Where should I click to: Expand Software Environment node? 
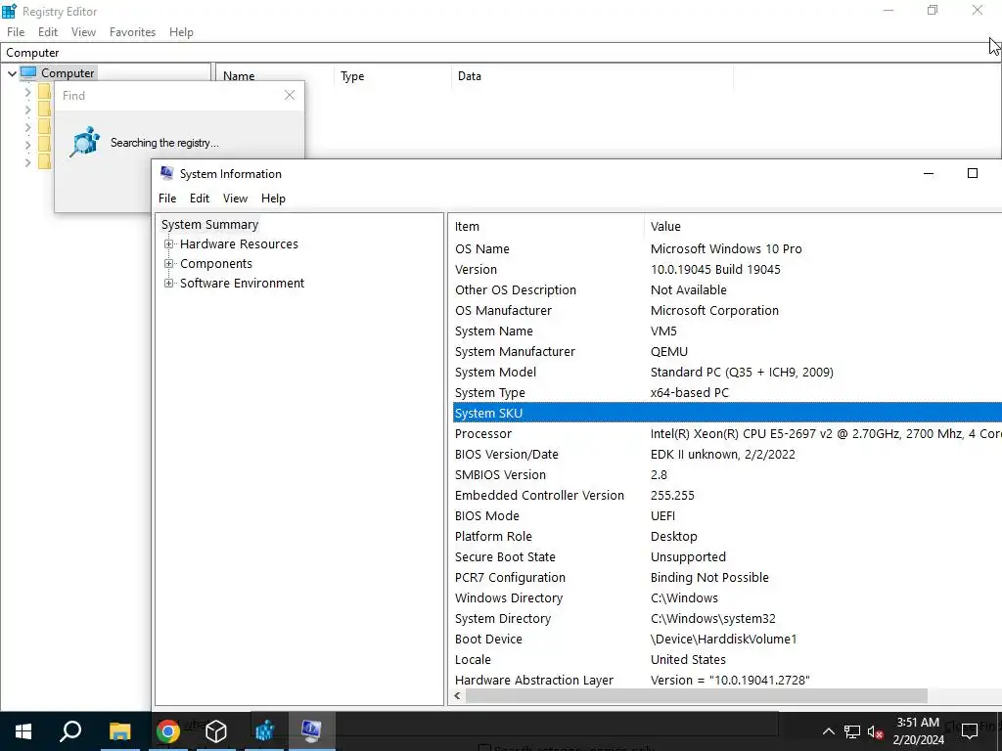[168, 283]
